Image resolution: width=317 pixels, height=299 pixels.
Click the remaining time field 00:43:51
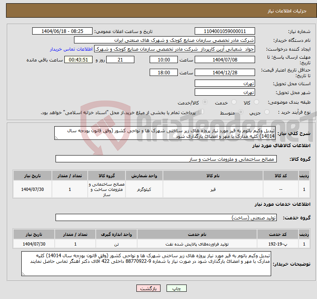pyautogui.click(x=78, y=60)
